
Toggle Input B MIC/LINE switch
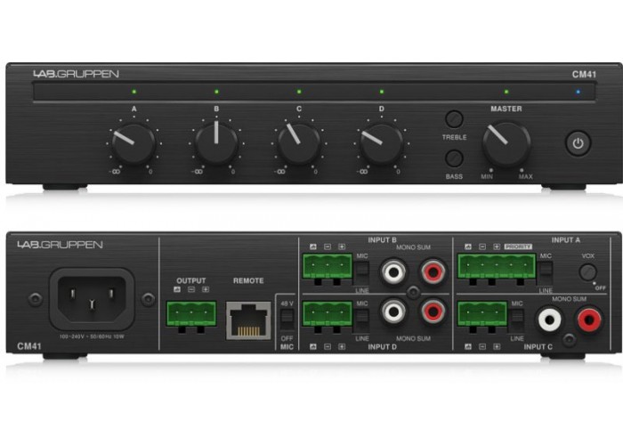click(x=362, y=269)
